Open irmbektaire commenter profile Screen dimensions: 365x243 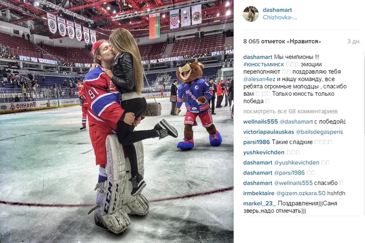(259, 194)
